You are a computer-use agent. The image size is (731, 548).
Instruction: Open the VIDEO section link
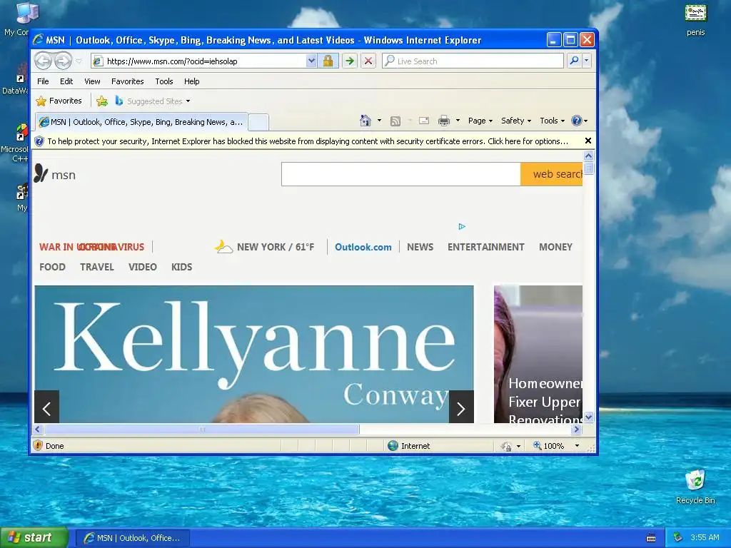pos(143,267)
